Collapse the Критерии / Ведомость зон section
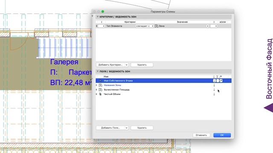The width and height of the screenshot is (273, 153). [98, 17]
